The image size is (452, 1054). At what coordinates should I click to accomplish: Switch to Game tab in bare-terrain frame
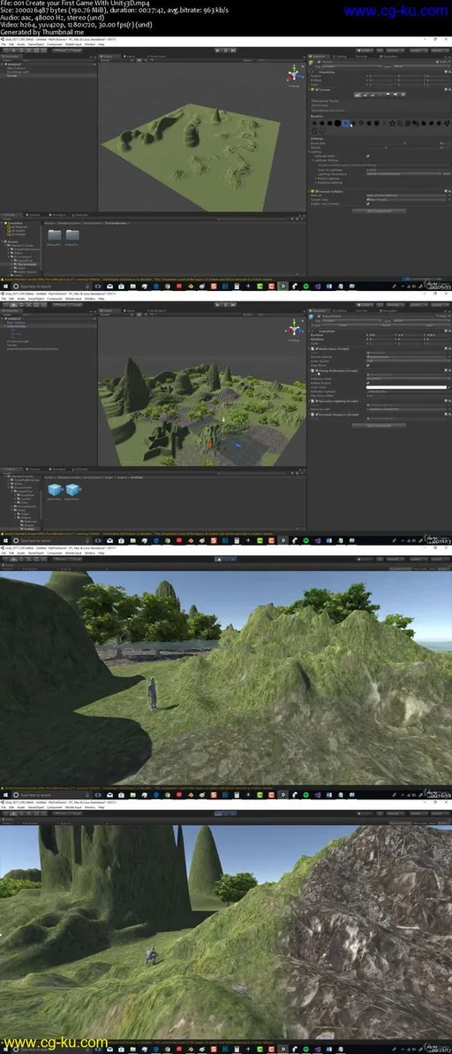[x=129, y=57]
